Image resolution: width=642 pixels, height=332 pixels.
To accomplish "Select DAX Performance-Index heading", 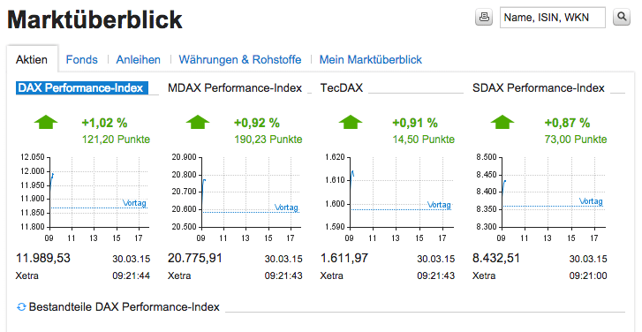I will tap(82, 88).
